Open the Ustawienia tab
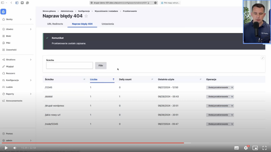This screenshot has height=152, width=271. pyautogui.click(x=108, y=24)
